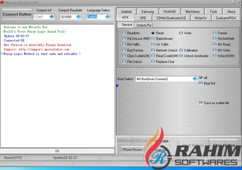242x170 pixels.
Task: Switch to the Mstar/W tab
Action: (x=200, y=18)
